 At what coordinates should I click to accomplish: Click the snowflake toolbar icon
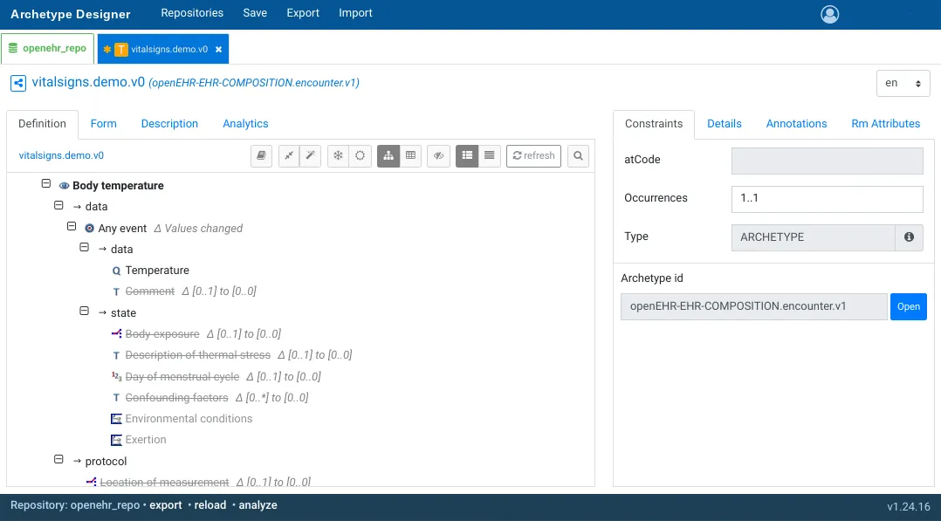coord(338,155)
